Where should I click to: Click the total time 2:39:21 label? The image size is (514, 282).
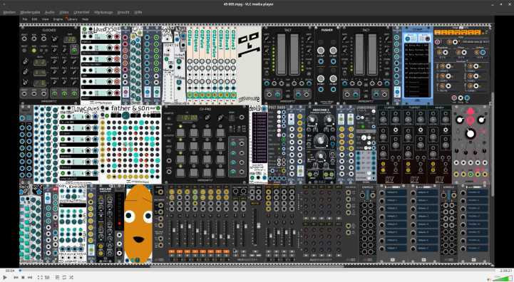pyautogui.click(x=506, y=271)
